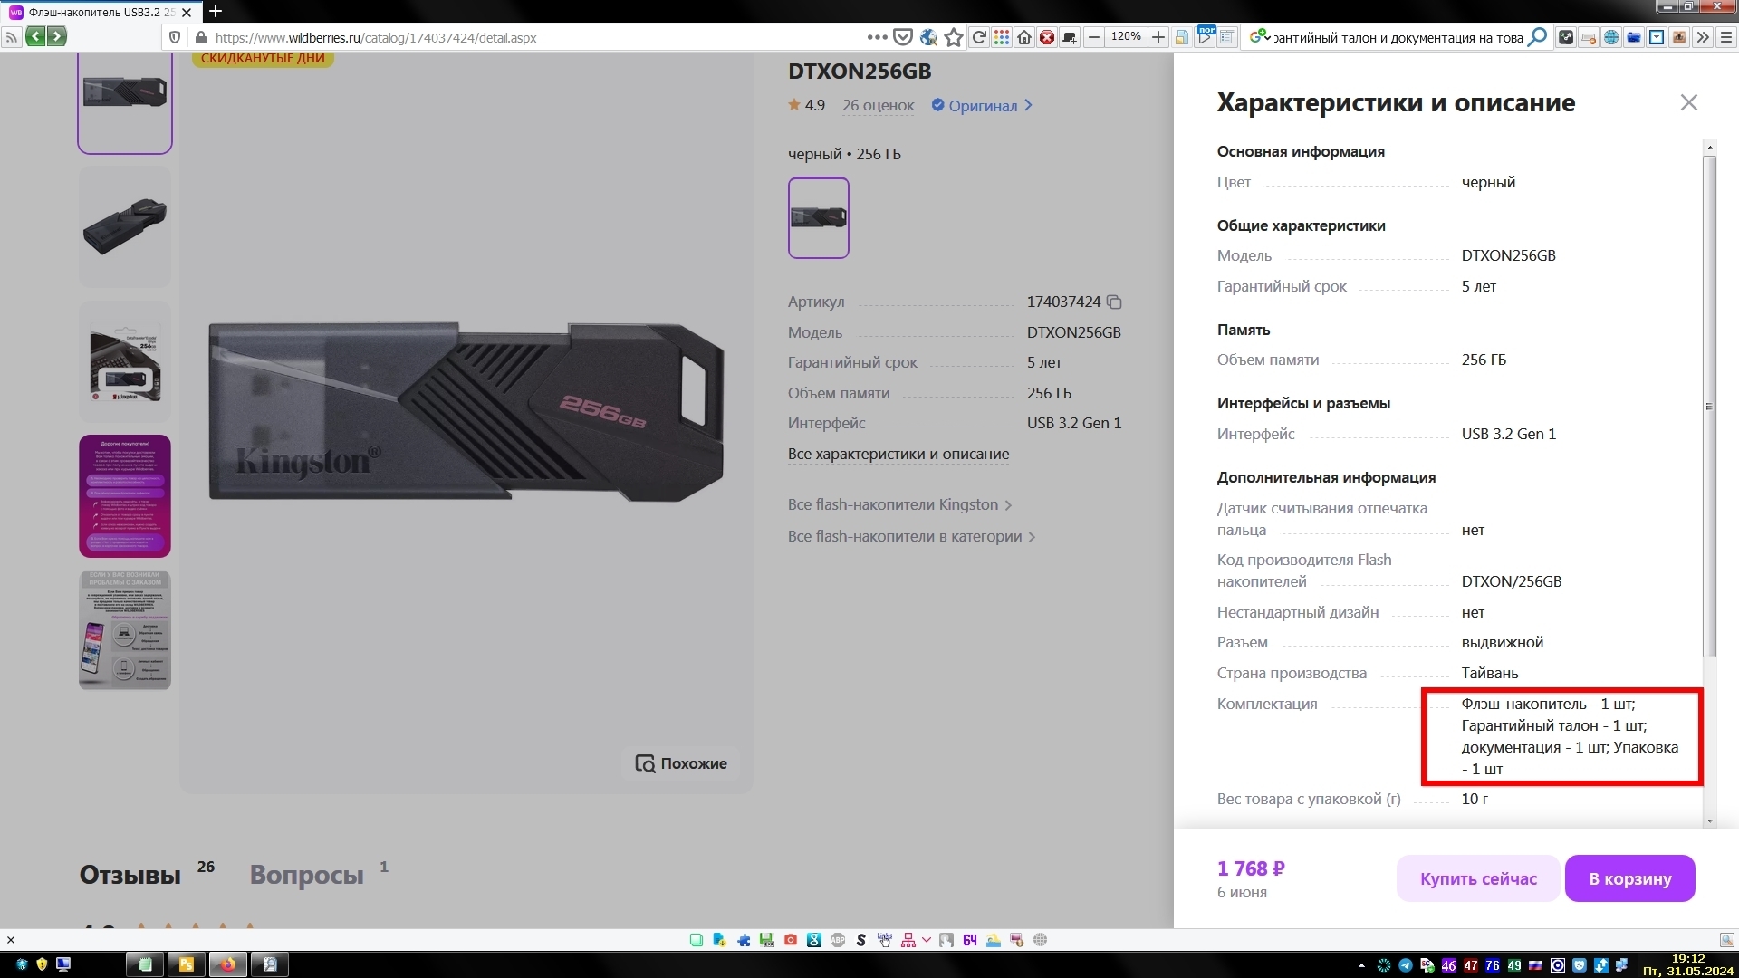1739x978 pixels.
Task: Open the RSS feed icon in toolbar
Action: (x=12, y=37)
